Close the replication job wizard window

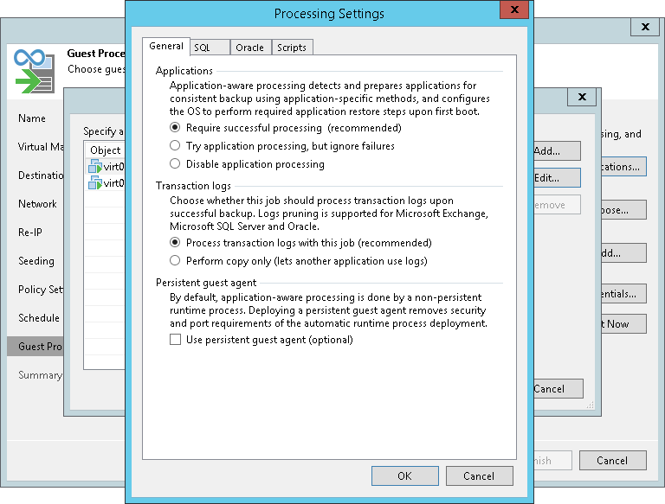click(x=645, y=27)
